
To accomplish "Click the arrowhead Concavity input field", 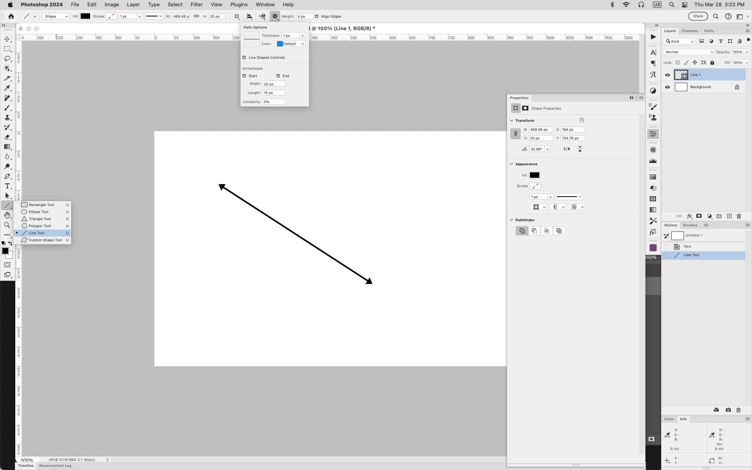I will click(x=274, y=102).
